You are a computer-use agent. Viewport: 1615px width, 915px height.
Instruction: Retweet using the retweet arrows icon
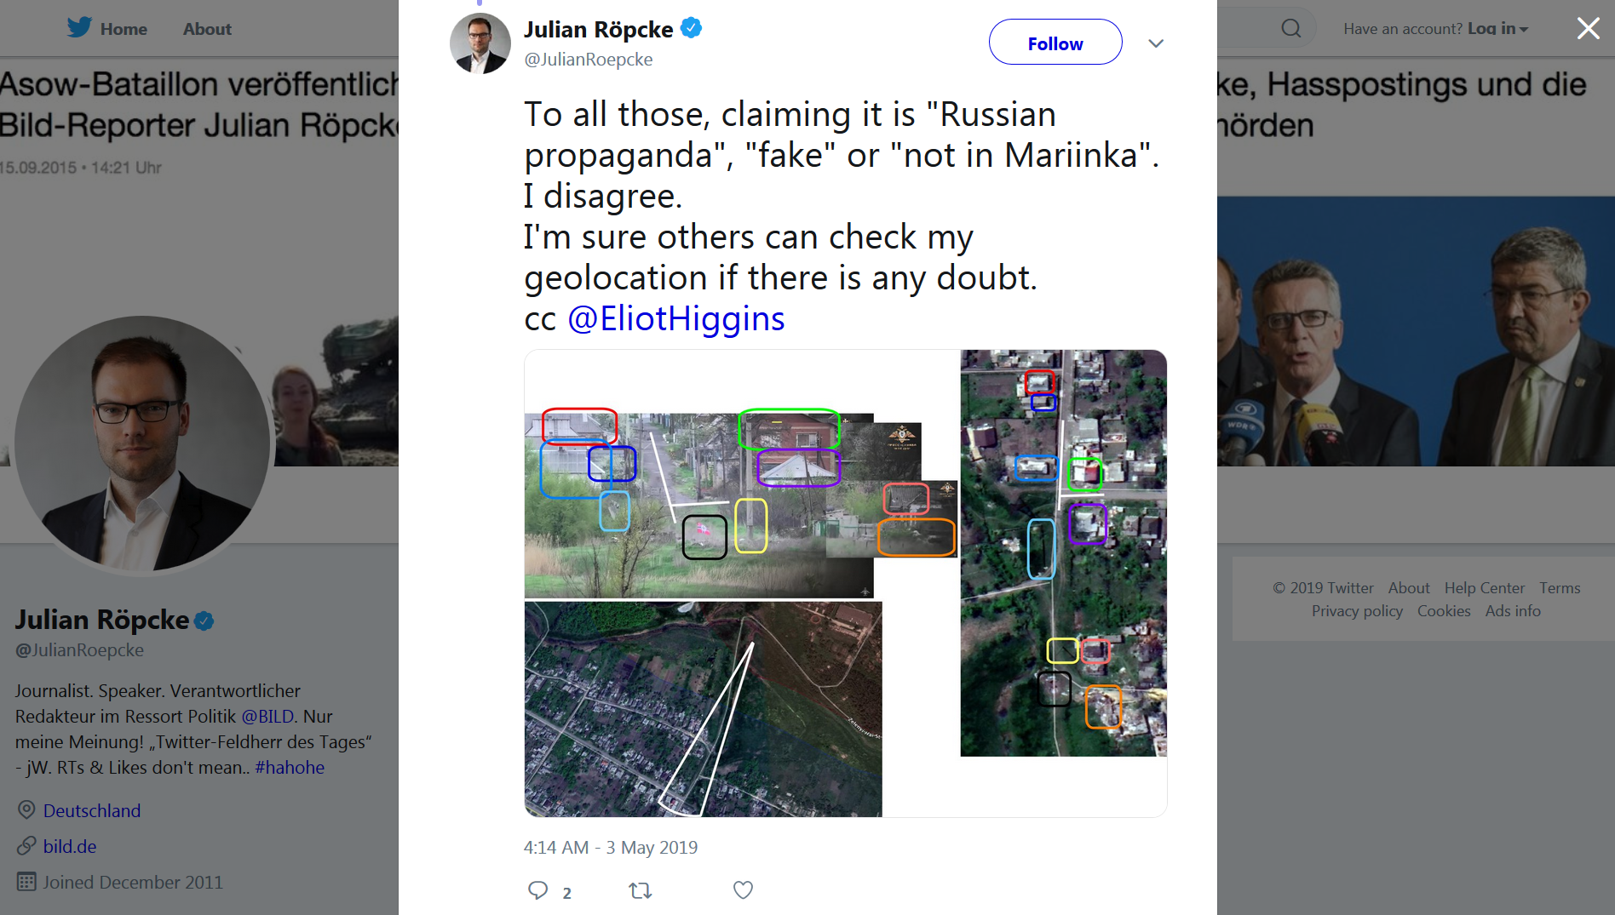tap(640, 890)
